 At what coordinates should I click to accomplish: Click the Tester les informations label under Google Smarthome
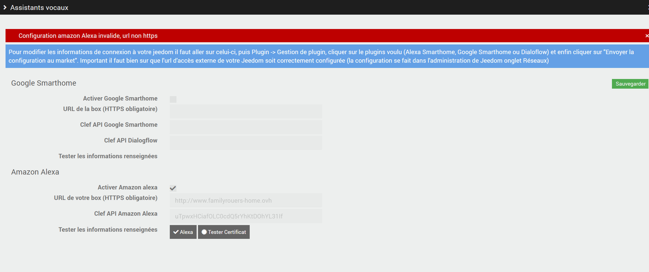[x=108, y=156]
